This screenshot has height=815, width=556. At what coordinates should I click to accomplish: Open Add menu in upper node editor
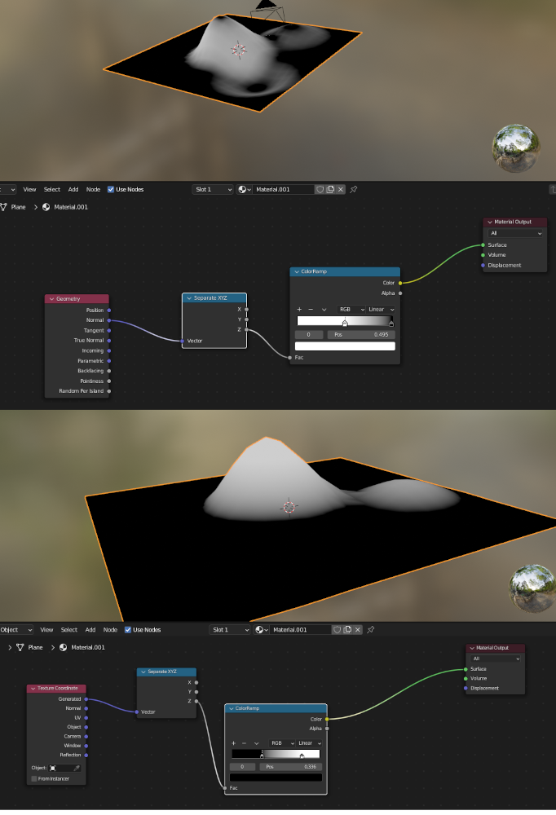point(73,189)
